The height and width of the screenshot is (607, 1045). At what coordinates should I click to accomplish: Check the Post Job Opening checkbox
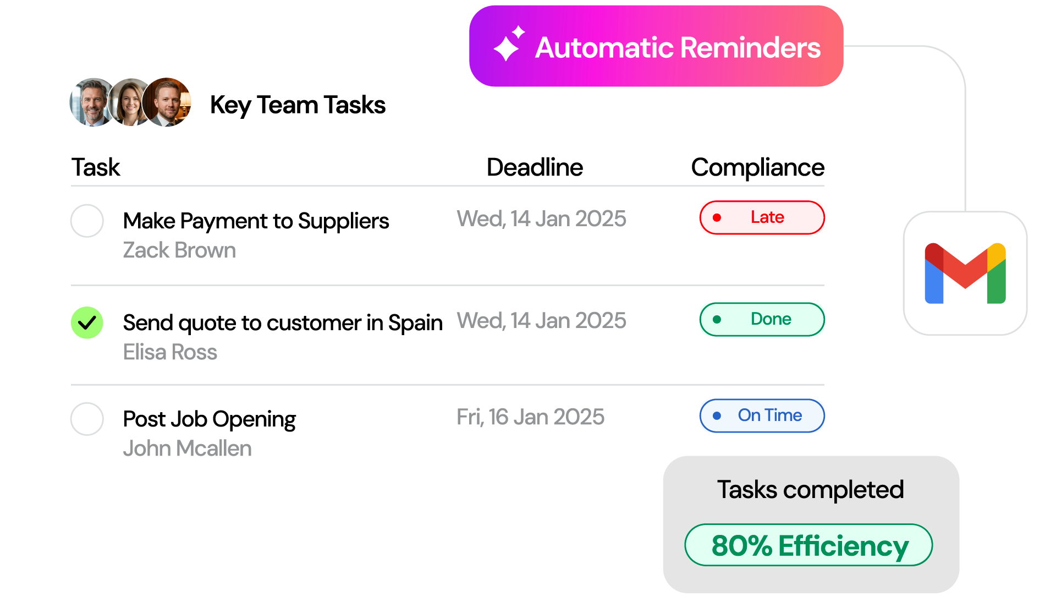87,419
